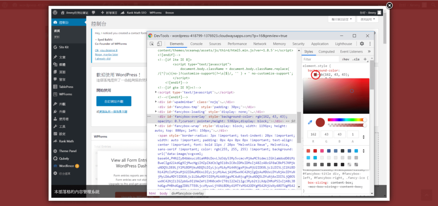Viewport: 438px width, 206px height.
Task: Click the Filter field in Styles pane
Action: [x=320, y=59]
